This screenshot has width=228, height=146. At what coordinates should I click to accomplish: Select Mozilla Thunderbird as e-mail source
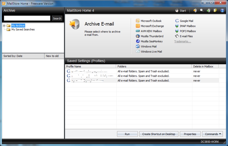point(149,36)
